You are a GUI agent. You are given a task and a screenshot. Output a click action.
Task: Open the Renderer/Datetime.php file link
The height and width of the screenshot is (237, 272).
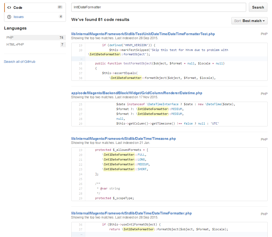pyautogui.click(x=137, y=93)
